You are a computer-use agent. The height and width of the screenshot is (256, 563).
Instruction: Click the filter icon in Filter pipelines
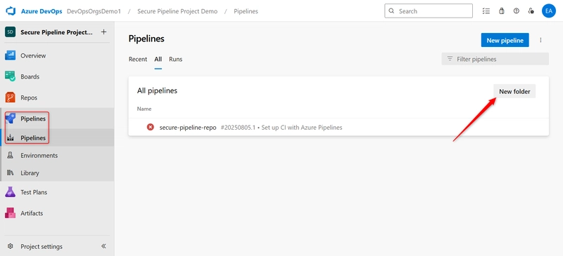coord(450,59)
